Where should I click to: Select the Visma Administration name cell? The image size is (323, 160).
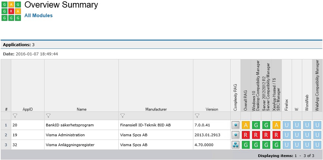[x=65, y=135]
